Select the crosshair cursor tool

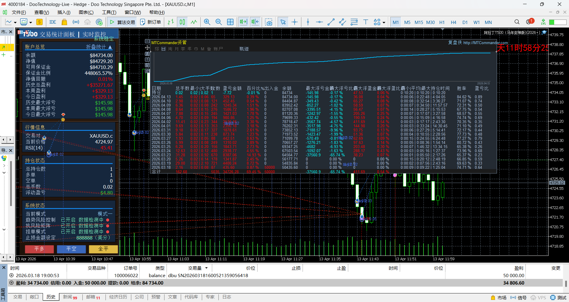[295, 22]
